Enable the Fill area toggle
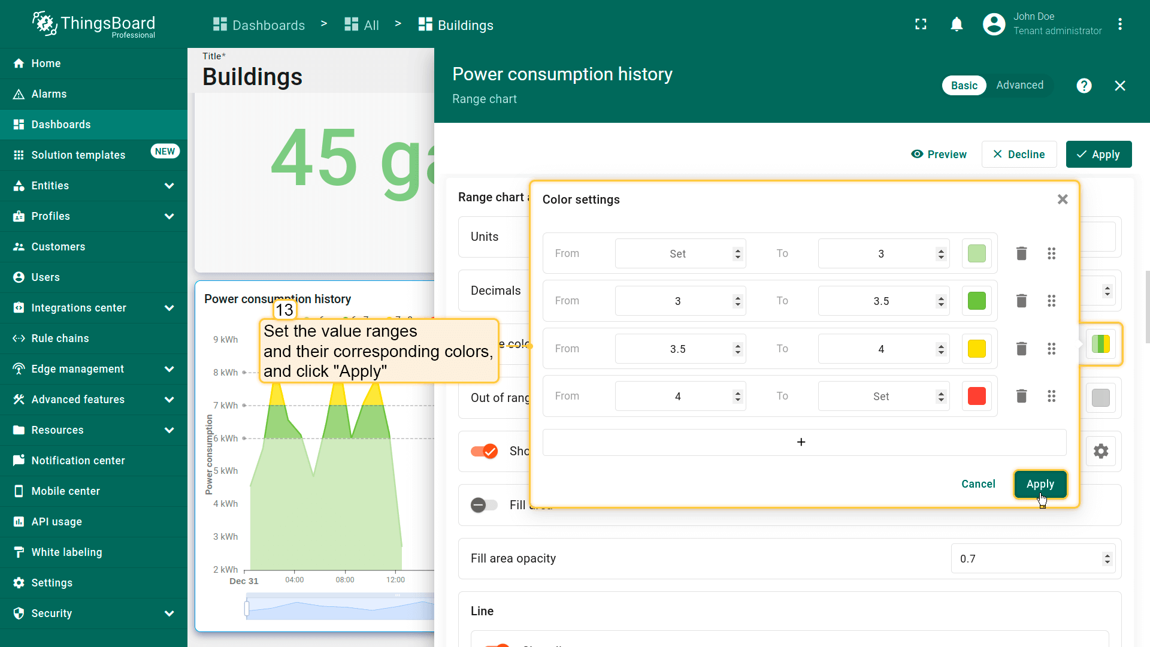 pyautogui.click(x=484, y=505)
